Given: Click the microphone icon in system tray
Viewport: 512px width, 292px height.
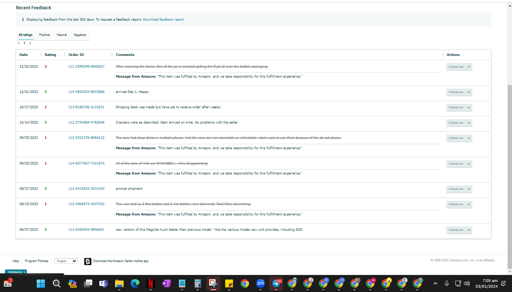Looking at the screenshot, I should (446, 283).
